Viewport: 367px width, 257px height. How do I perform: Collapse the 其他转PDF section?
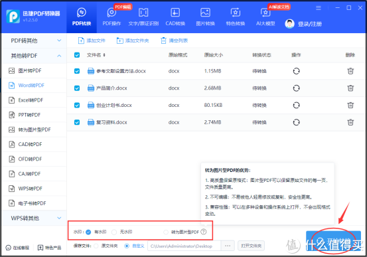pos(34,56)
